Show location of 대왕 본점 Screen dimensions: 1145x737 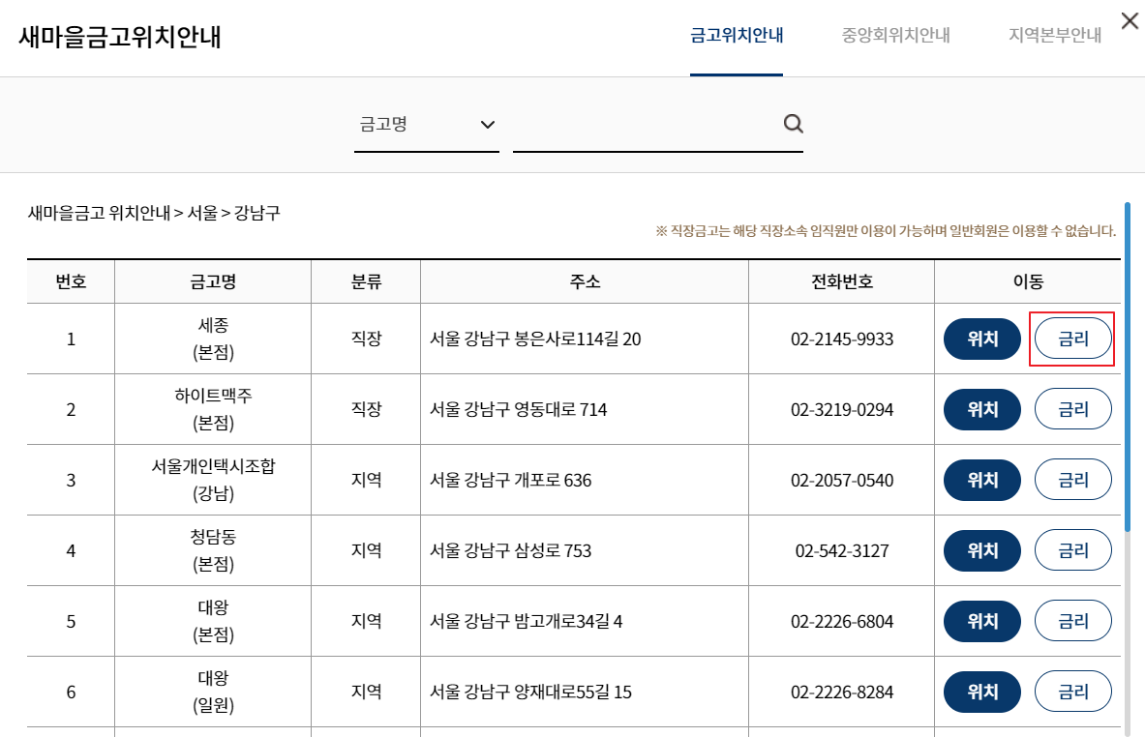[982, 622]
